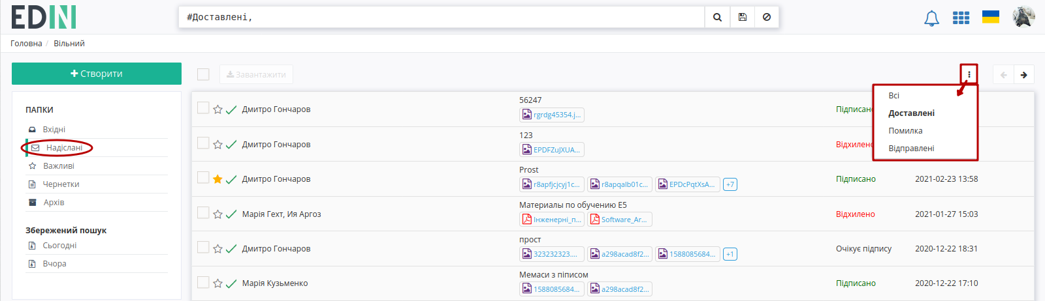Click the search magnifier icon
Screen dimensions: 1045x301
[717, 18]
